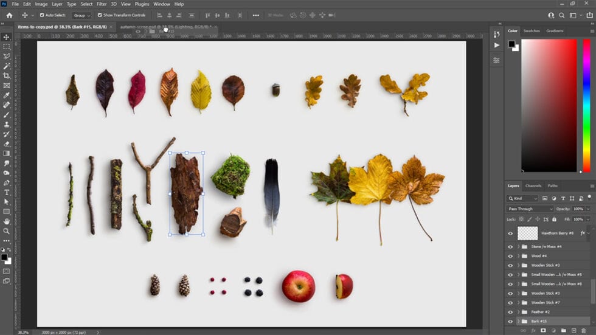Hide the Hawthorn Berry #8 layer

point(510,233)
